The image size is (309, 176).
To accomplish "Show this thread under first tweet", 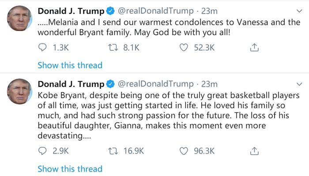I will point(70,65).
